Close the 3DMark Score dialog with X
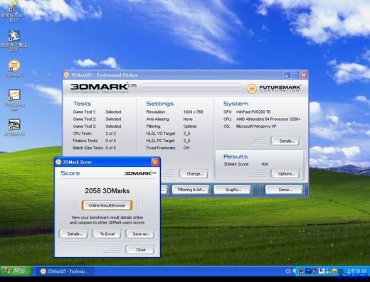 (x=155, y=162)
